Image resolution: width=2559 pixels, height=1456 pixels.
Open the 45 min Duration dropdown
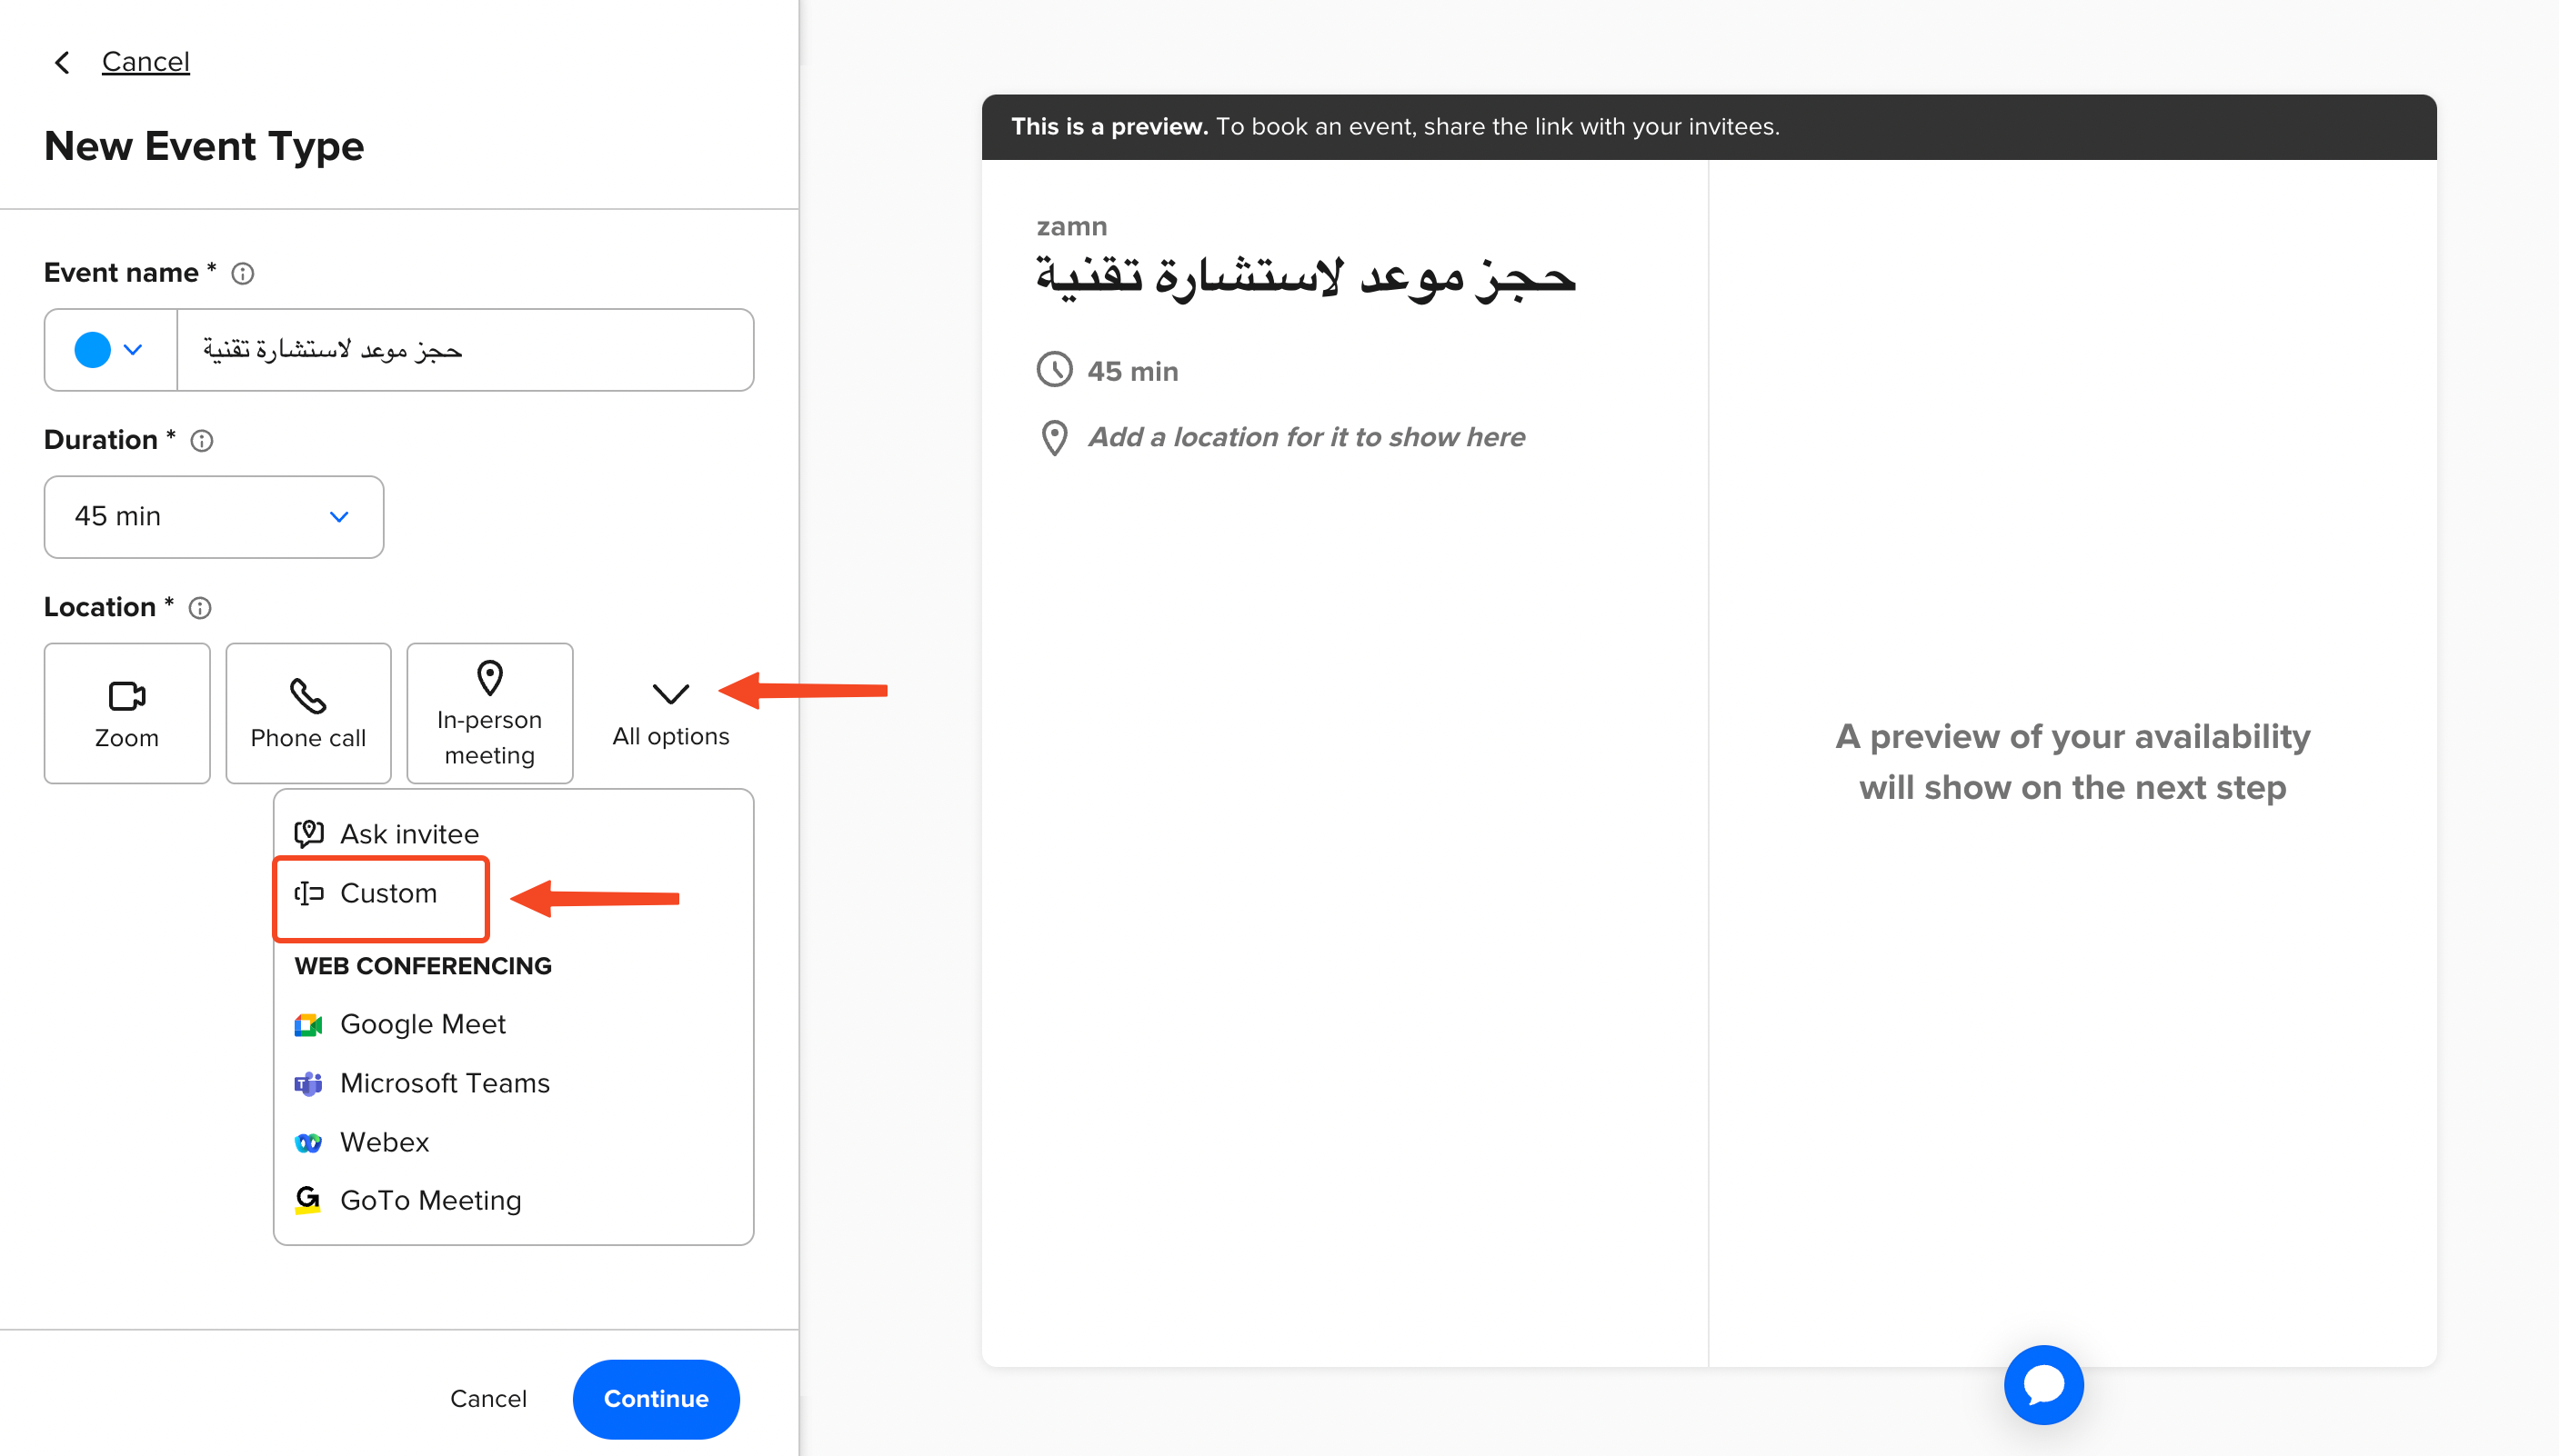pyautogui.click(x=214, y=516)
